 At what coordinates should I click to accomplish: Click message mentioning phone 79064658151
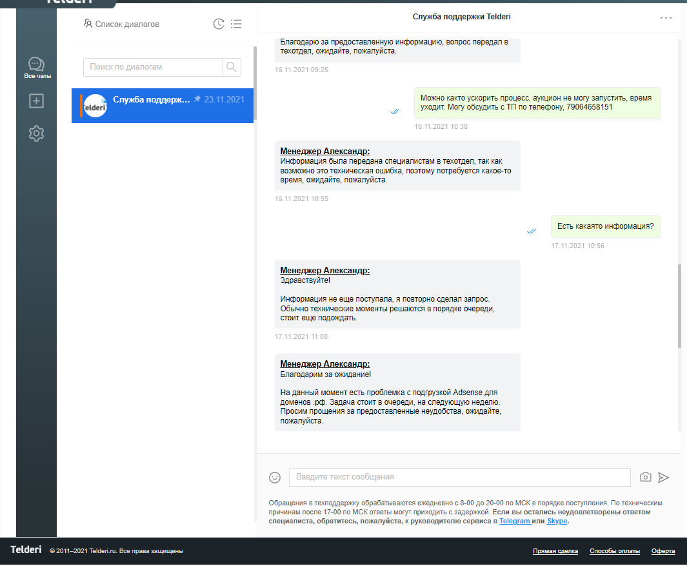(x=537, y=103)
